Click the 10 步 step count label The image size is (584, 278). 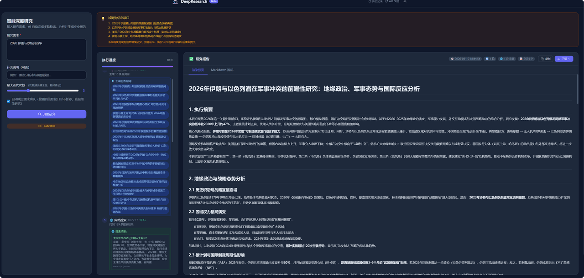click(x=170, y=60)
